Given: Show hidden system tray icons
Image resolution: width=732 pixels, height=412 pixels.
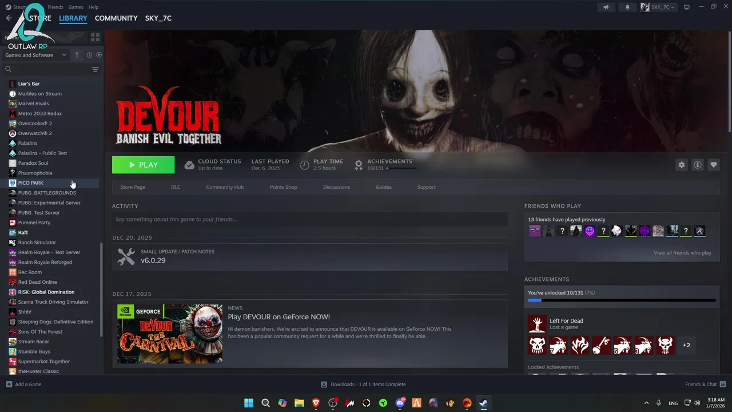Looking at the screenshot, I should (x=646, y=403).
